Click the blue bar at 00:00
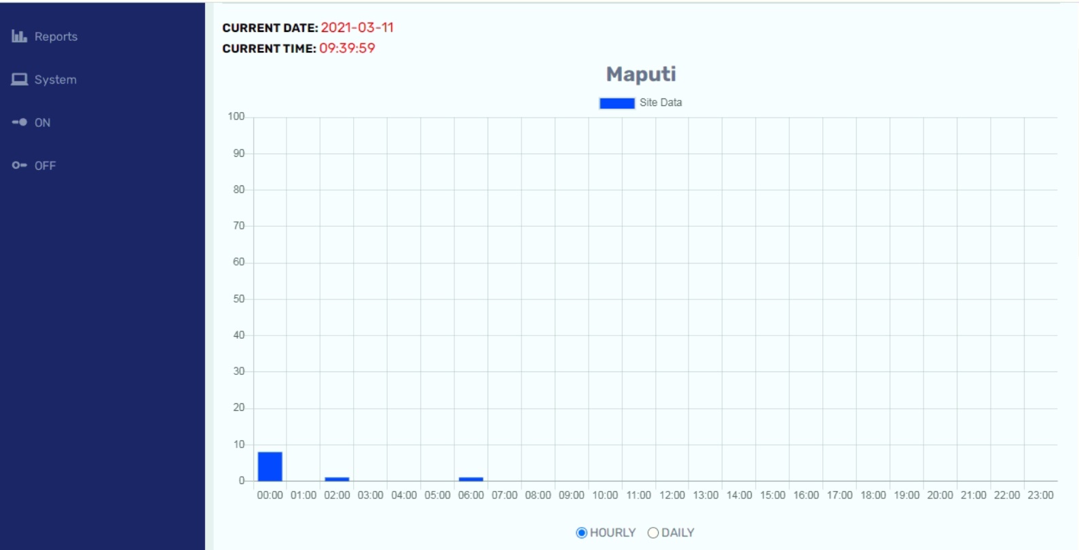Viewport: 1079px width, 550px height. point(270,466)
